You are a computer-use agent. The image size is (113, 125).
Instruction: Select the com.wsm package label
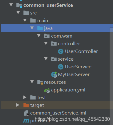(x=62, y=36)
